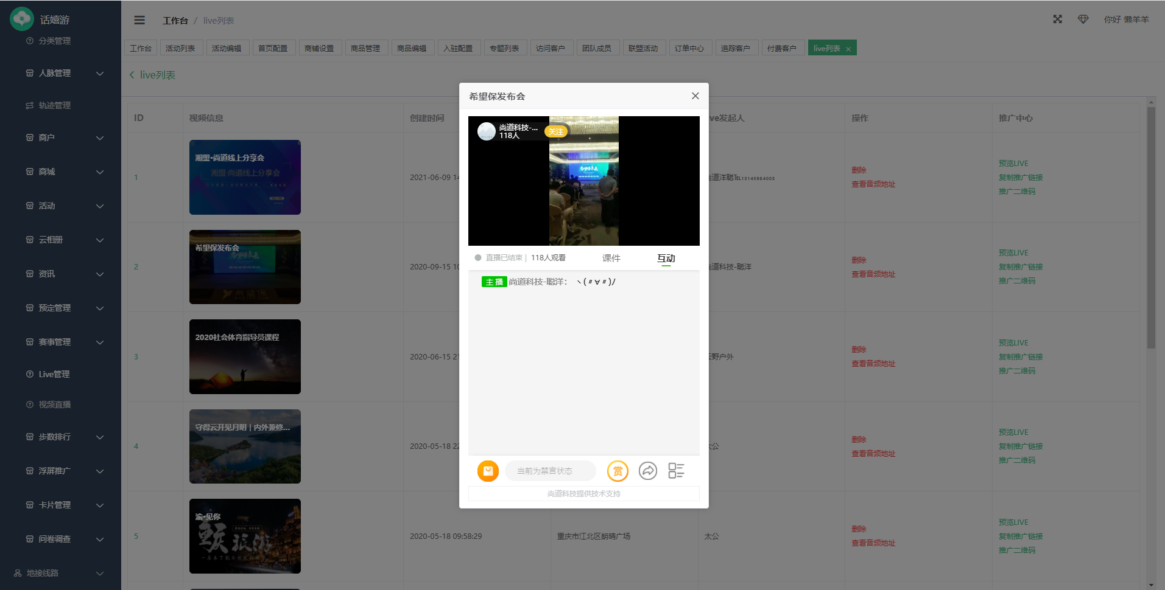
Task: Expand the 活动 menu chevron
Action: [100, 206]
